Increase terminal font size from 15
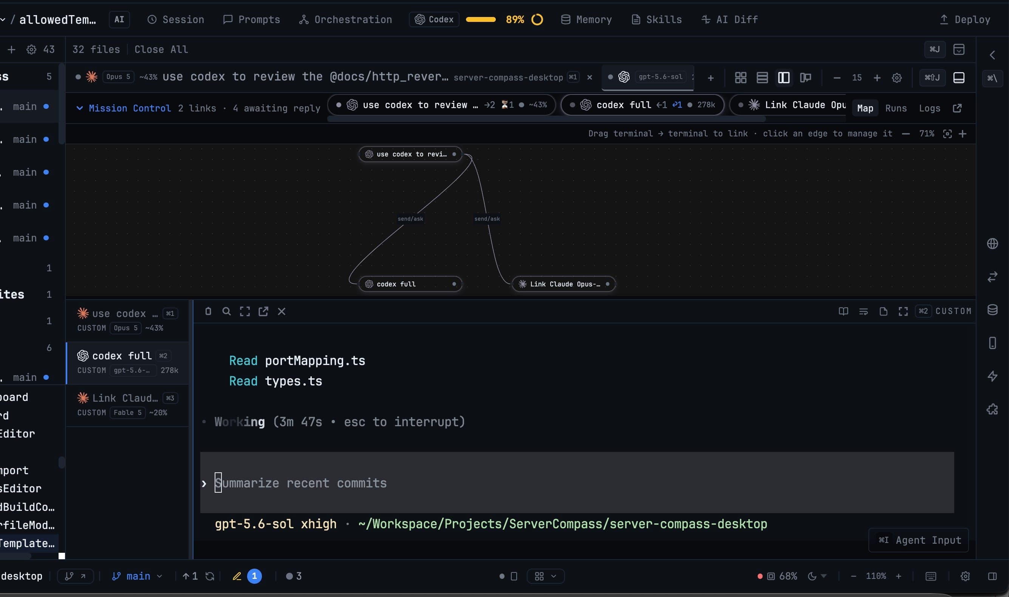The width and height of the screenshot is (1009, 597). 877,77
